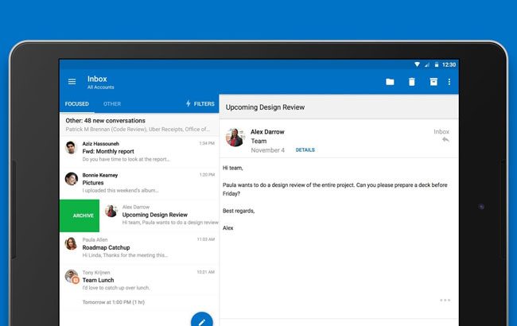This screenshot has height=326, width=517.
Task: Click the 'November 4' date
Action: 268,150
